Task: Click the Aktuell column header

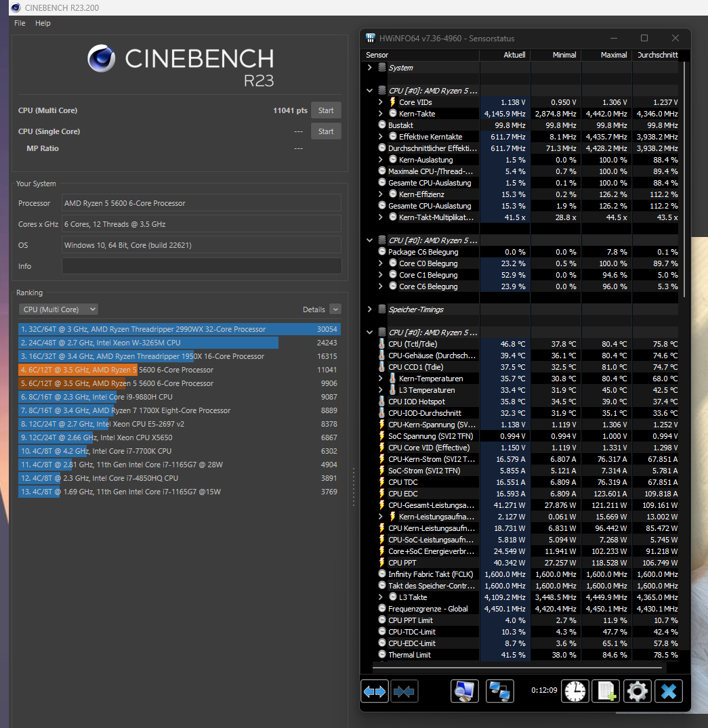Action: pyautogui.click(x=505, y=55)
